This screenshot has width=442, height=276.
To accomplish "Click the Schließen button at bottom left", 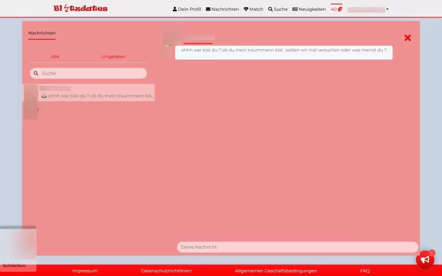I will (14, 265).
